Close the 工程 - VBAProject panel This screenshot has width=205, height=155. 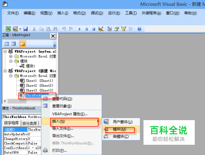point(53,36)
